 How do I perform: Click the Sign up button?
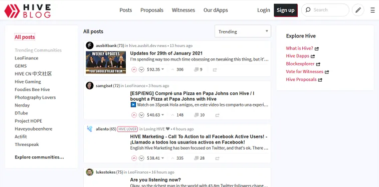coord(286,10)
